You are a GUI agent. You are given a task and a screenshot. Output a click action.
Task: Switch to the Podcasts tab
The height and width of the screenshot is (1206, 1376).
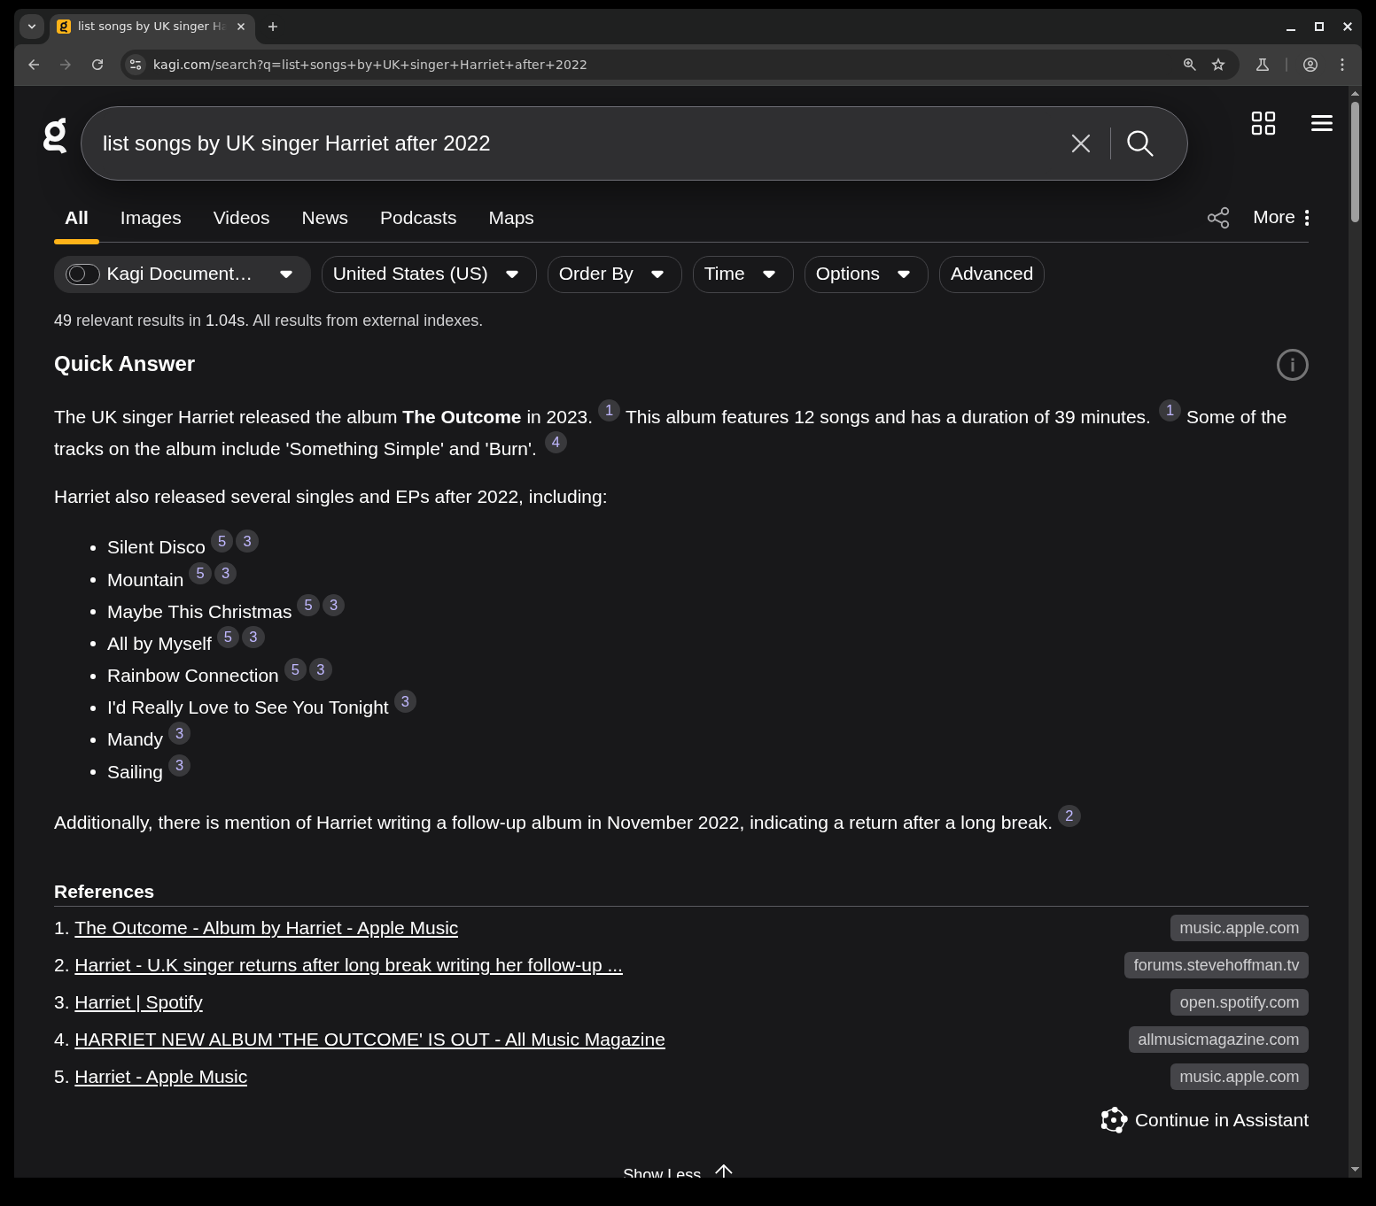coord(418,218)
